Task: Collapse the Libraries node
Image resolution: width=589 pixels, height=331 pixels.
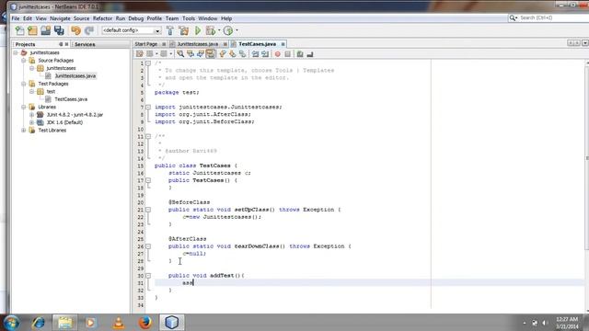Action: tap(24, 107)
